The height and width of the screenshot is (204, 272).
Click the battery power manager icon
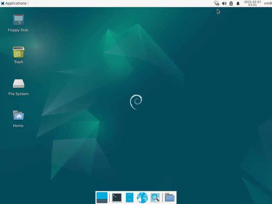pyautogui.click(x=231, y=3)
